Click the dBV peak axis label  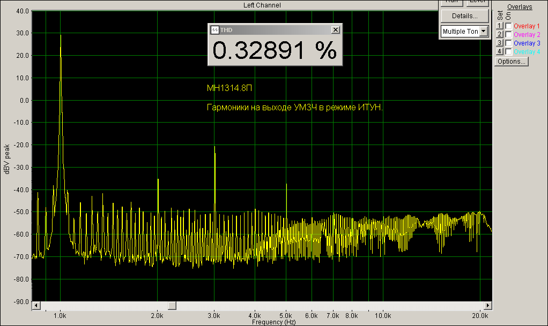click(x=6, y=159)
